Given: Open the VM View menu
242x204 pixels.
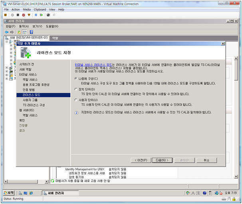Looking at the screenshot, I should click(x=52, y=10).
